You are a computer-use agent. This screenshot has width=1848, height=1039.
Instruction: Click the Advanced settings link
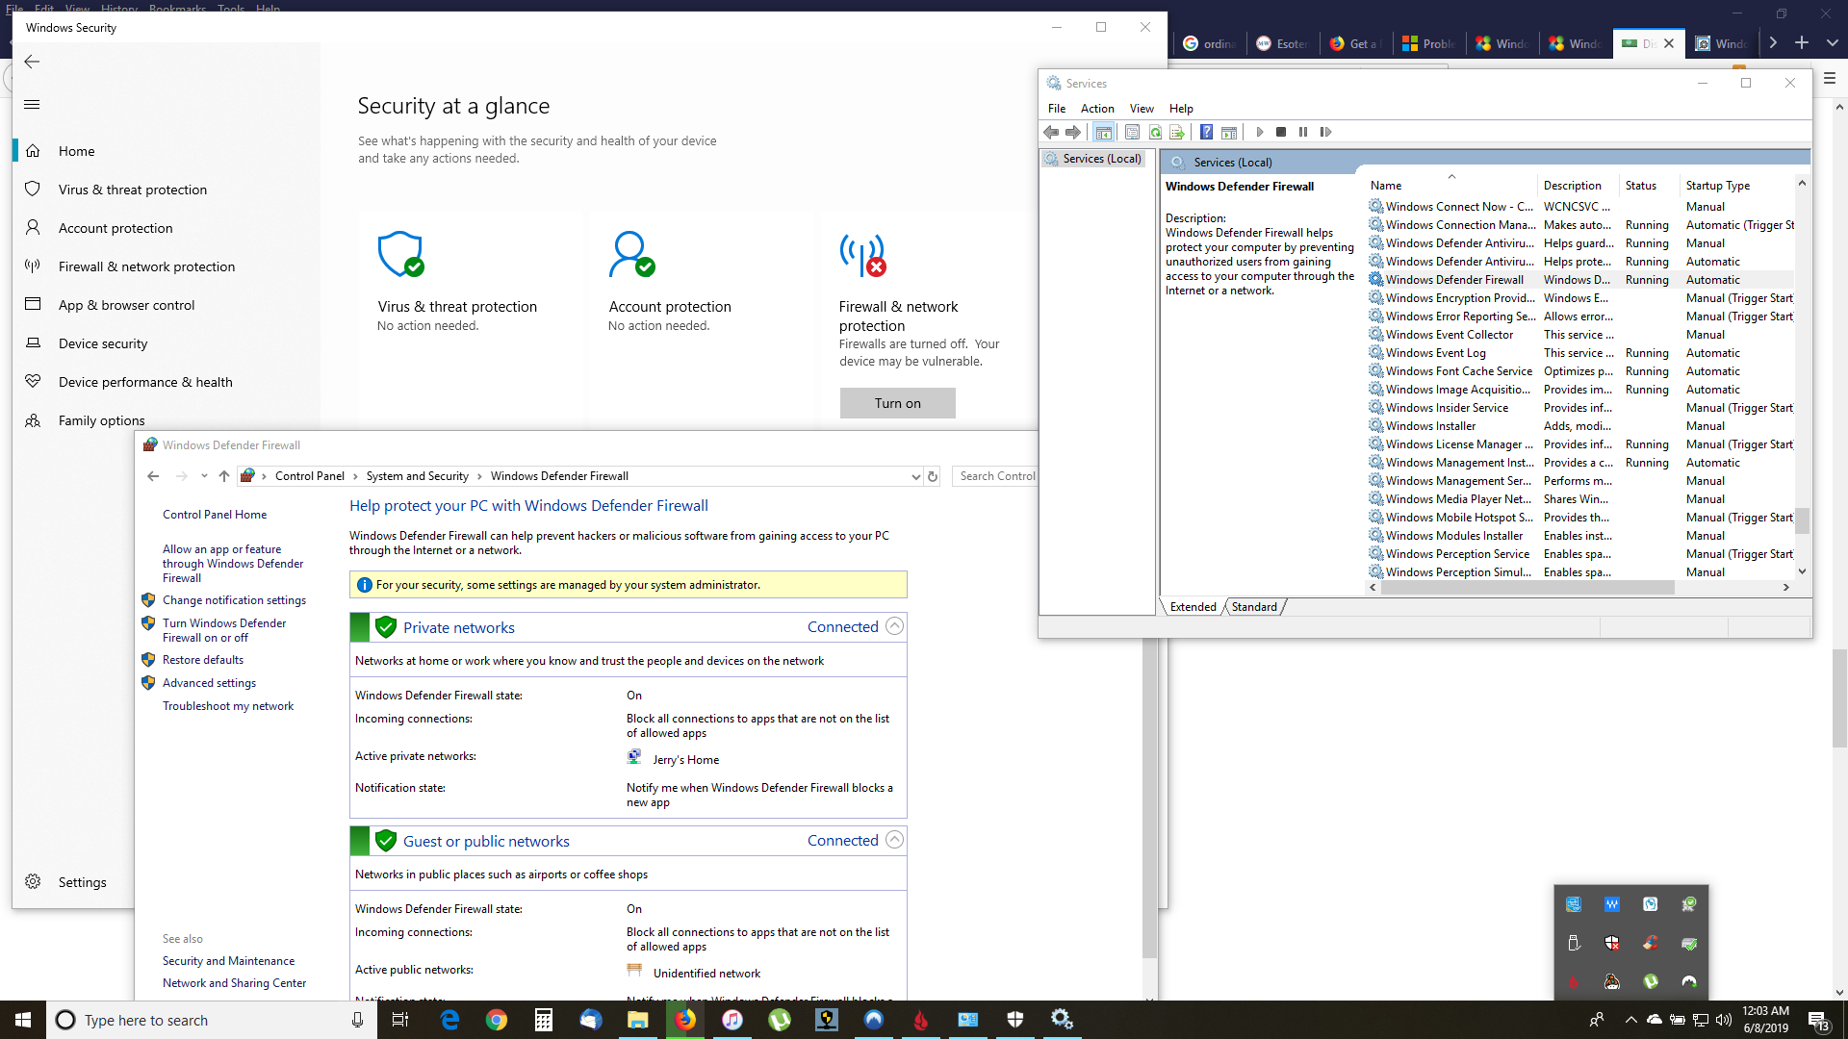coord(209,683)
